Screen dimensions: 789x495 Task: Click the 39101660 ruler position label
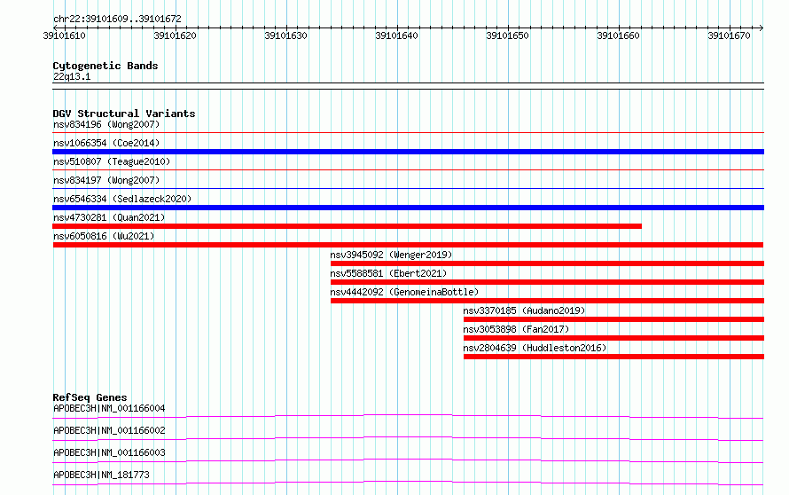(618, 35)
